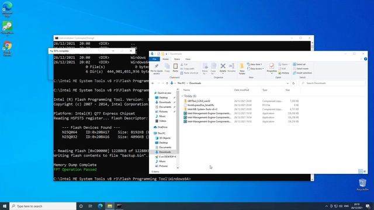Click This PC in the breadcrumb
This screenshot has width=374, height=210.
coord(181,83)
